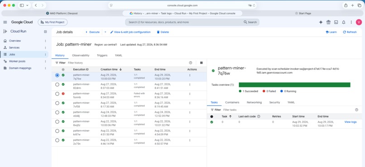Collapse the Cloud Run side panel
The height and width of the screenshot is (167, 365).
pyautogui.click(x=45, y=32)
